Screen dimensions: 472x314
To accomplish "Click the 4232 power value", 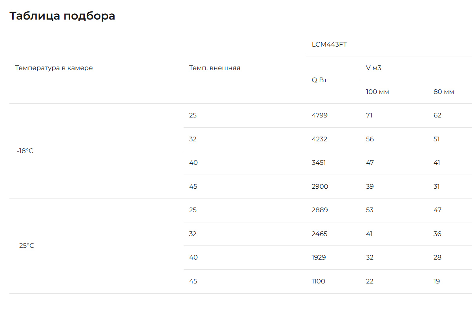I will [x=319, y=139].
